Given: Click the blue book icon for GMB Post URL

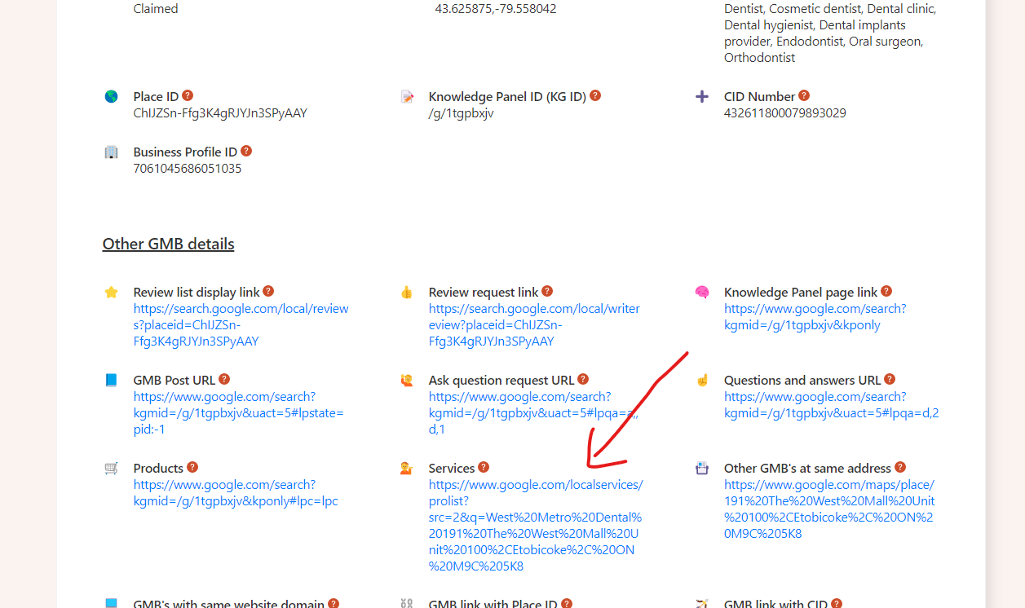Looking at the screenshot, I should click(x=113, y=380).
